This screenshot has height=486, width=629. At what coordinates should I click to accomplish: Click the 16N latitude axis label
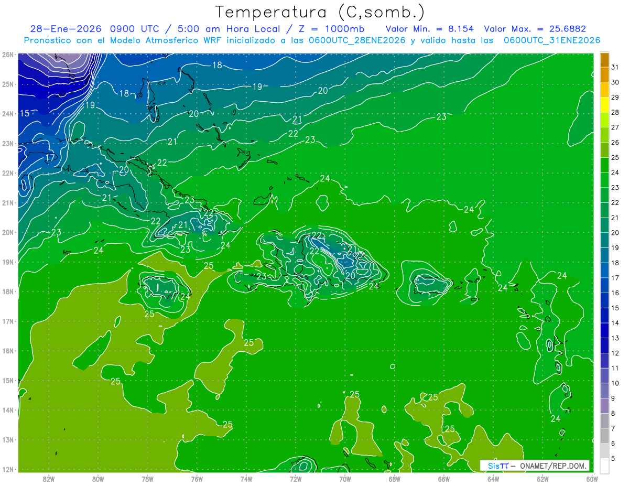(7, 351)
